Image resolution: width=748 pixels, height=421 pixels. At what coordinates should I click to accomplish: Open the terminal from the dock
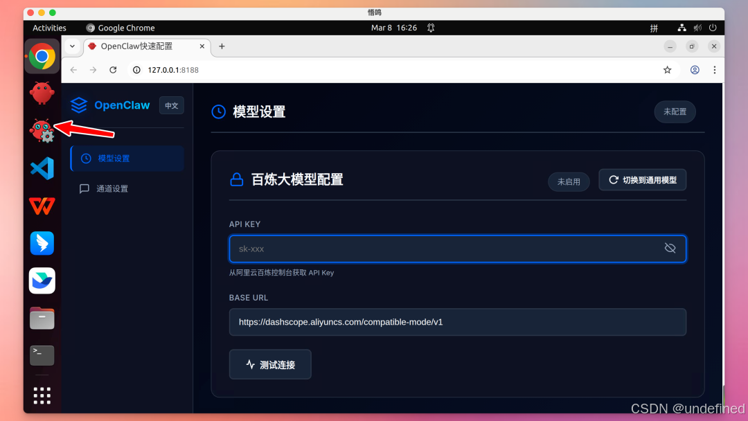pyautogui.click(x=42, y=355)
